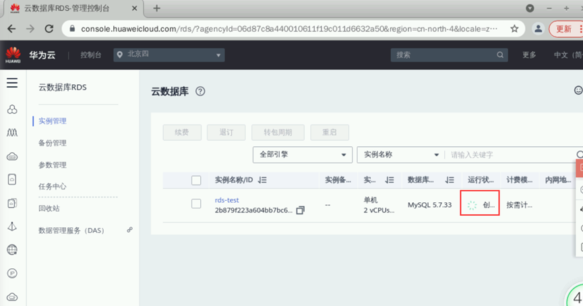The image size is (583, 306).
Task: Sort by instance name/ID column
Action: click(x=262, y=180)
